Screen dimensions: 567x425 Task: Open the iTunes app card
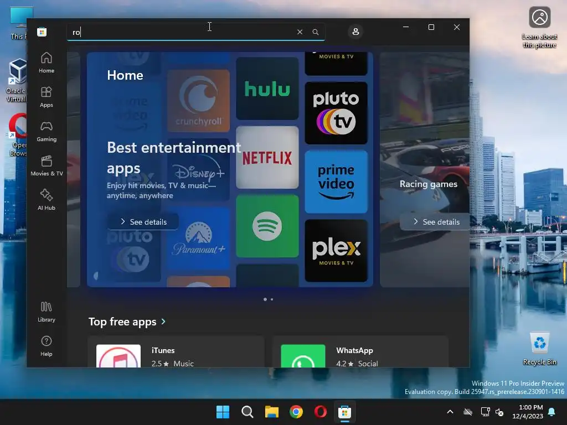pos(176,351)
